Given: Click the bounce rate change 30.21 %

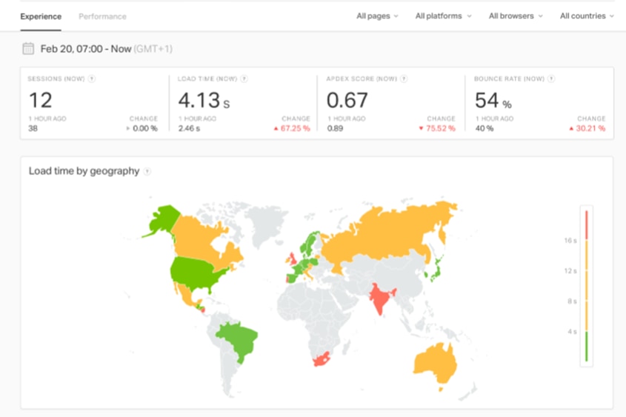Looking at the screenshot, I should coord(587,128).
